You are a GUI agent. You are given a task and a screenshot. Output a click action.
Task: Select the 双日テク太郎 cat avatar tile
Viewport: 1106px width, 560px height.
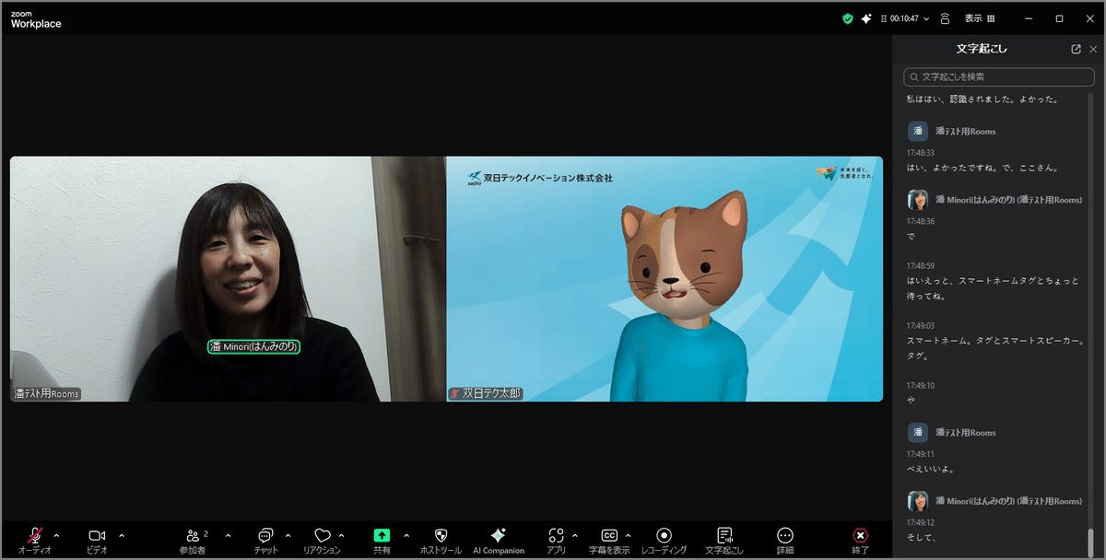tap(665, 279)
